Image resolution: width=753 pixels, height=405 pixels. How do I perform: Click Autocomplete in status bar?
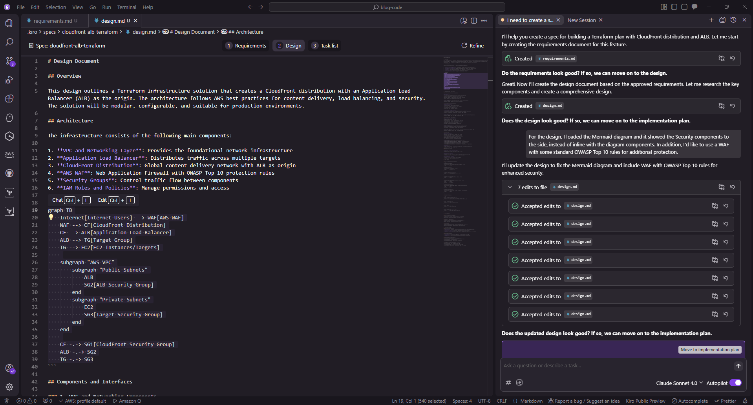[x=690, y=401]
